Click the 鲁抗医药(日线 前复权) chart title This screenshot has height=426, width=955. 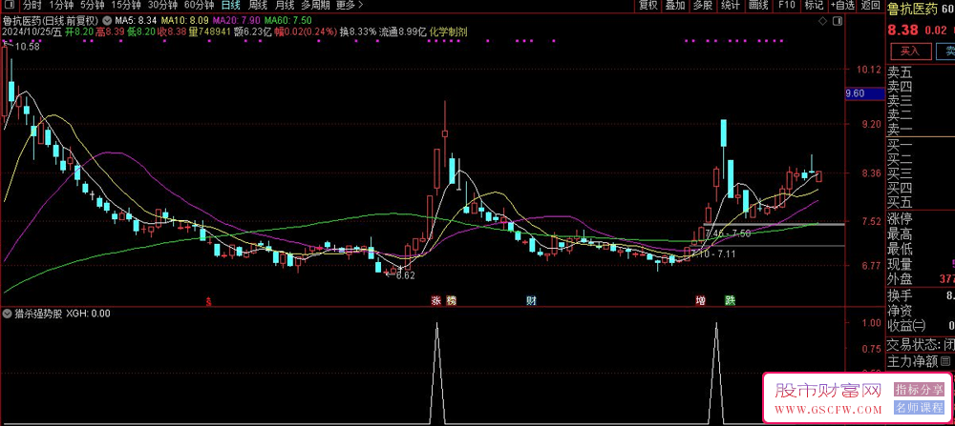click(x=51, y=20)
